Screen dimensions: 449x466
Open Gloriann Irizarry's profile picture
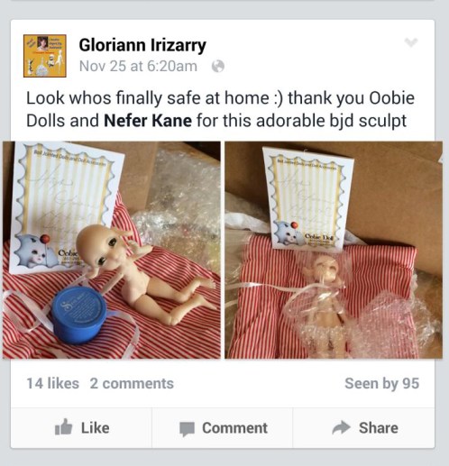(x=45, y=56)
